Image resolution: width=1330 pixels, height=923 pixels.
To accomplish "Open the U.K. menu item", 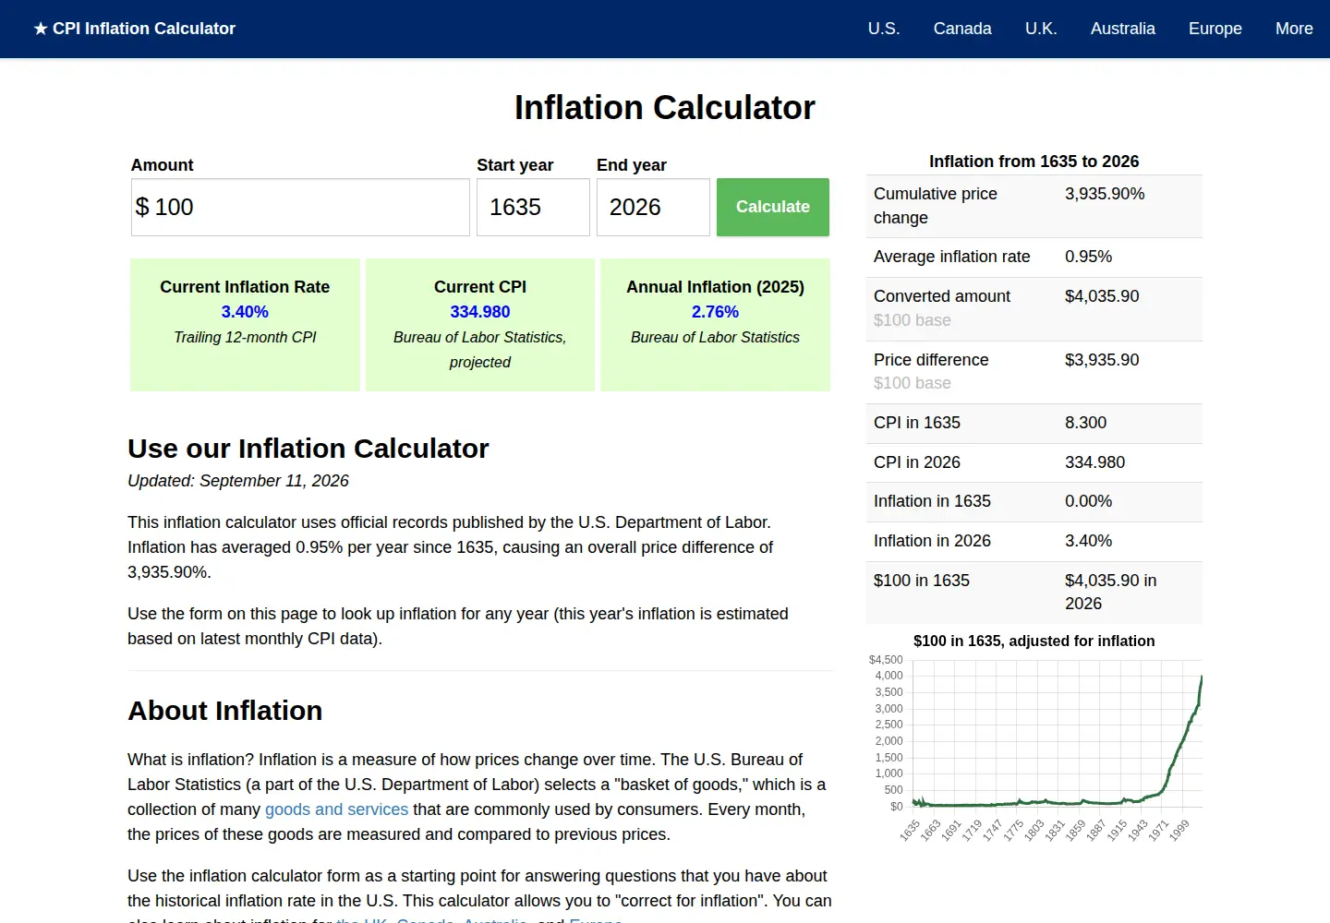I will click(1041, 29).
